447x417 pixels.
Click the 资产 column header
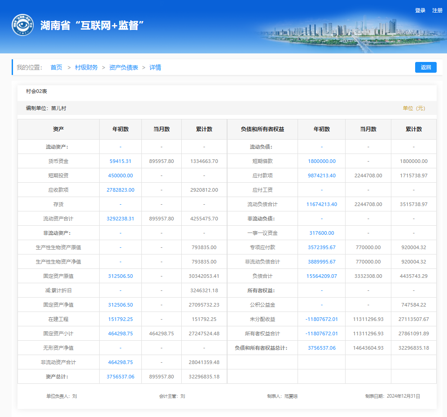58,129
